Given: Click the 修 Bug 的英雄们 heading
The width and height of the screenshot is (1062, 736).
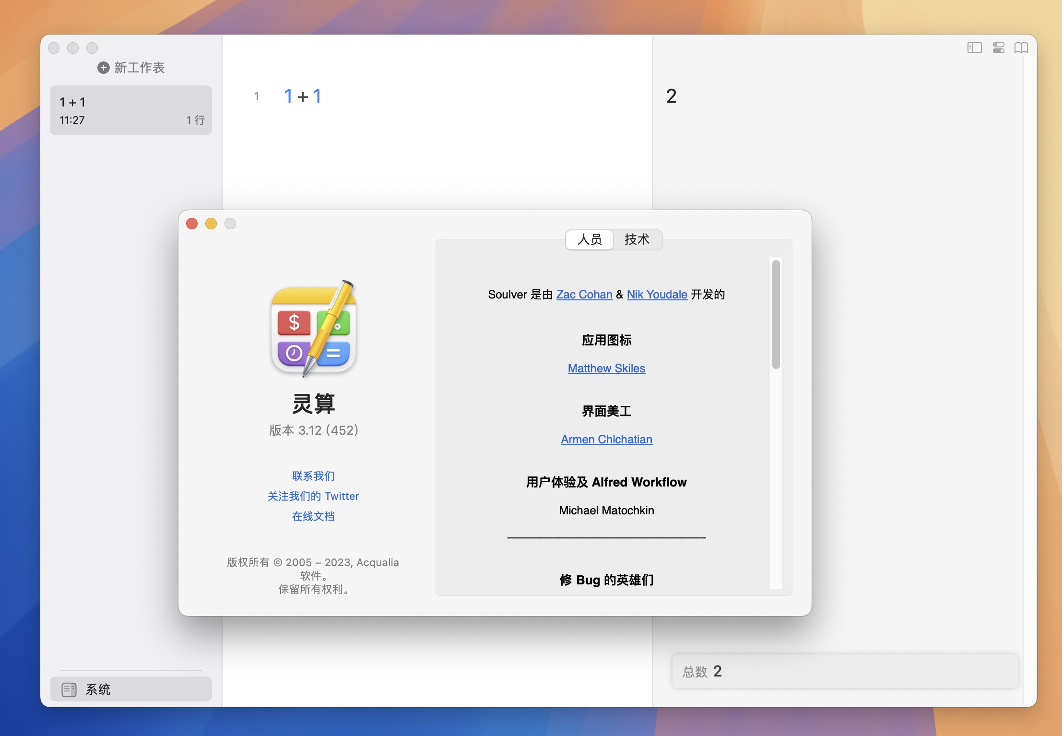Looking at the screenshot, I should pyautogui.click(x=606, y=580).
